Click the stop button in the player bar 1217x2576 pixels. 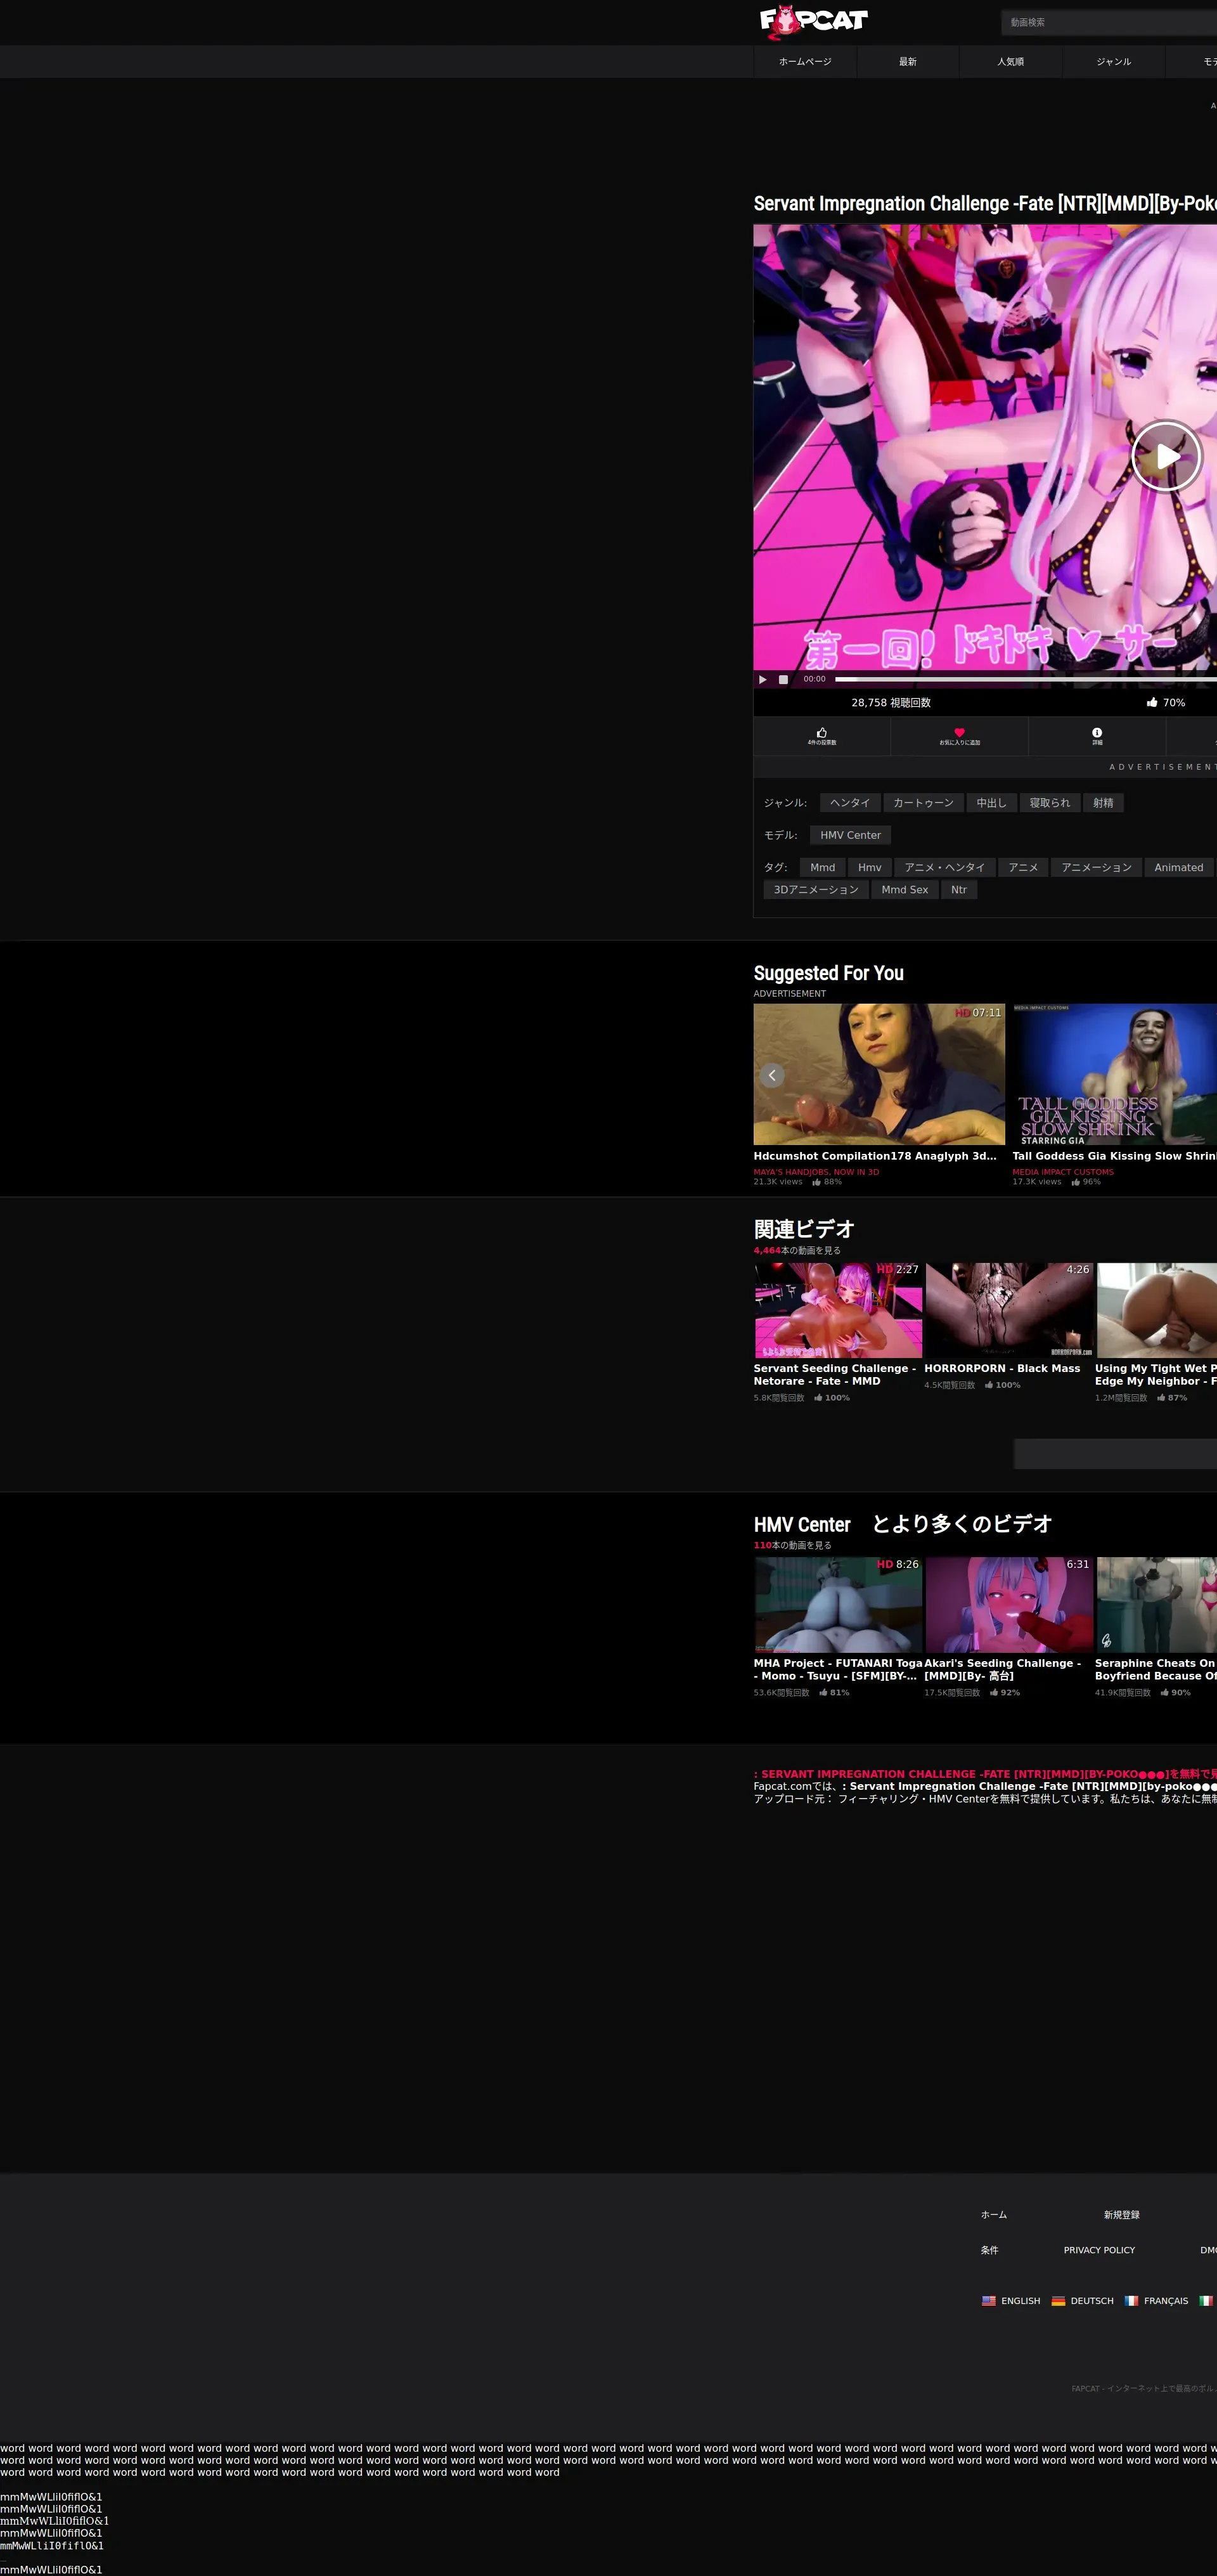coord(783,679)
